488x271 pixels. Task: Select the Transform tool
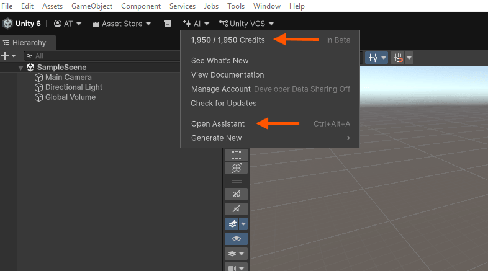(236, 168)
